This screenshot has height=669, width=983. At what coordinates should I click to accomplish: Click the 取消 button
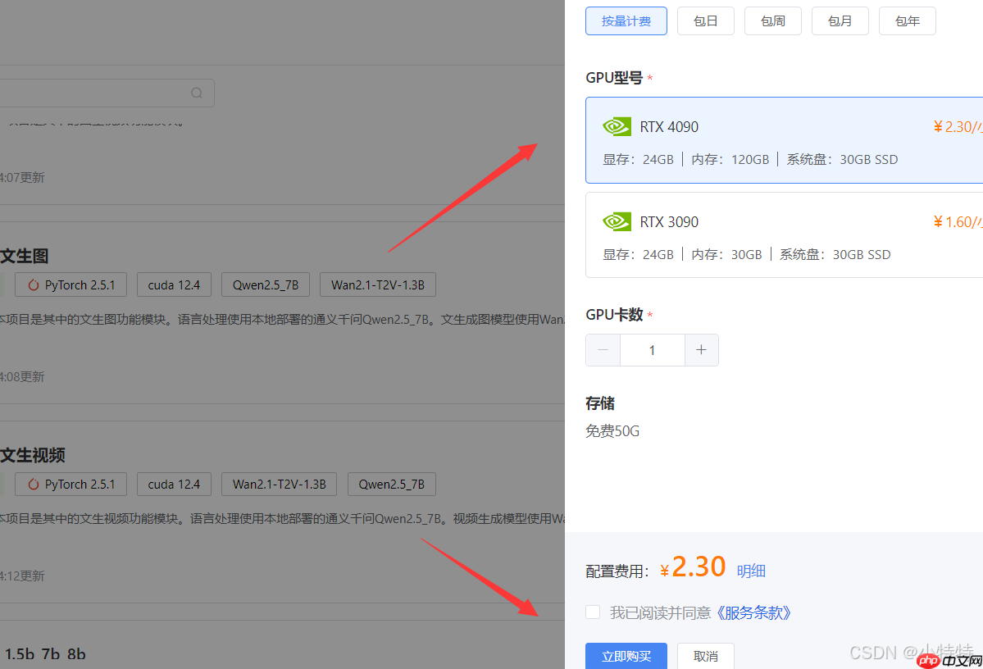(705, 656)
